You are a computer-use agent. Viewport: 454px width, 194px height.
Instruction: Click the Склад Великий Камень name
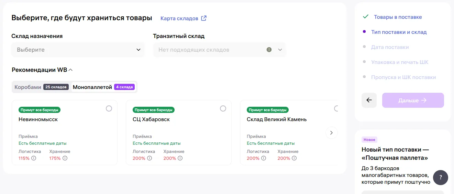pos(277,119)
